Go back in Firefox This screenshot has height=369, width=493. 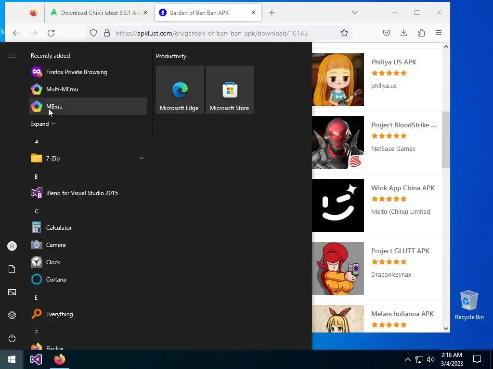(x=16, y=33)
